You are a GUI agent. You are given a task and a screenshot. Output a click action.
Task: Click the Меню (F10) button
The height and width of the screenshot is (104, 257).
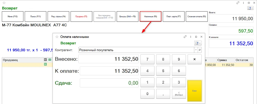(13, 16)
